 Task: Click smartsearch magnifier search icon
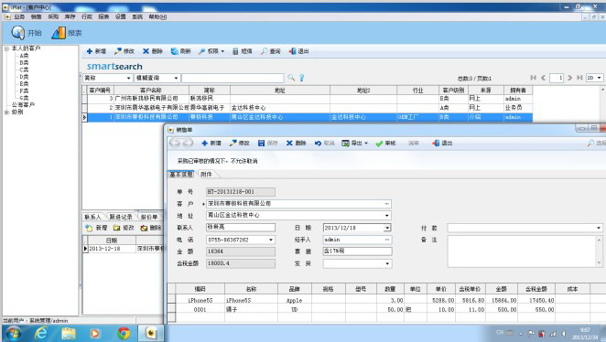(291, 78)
